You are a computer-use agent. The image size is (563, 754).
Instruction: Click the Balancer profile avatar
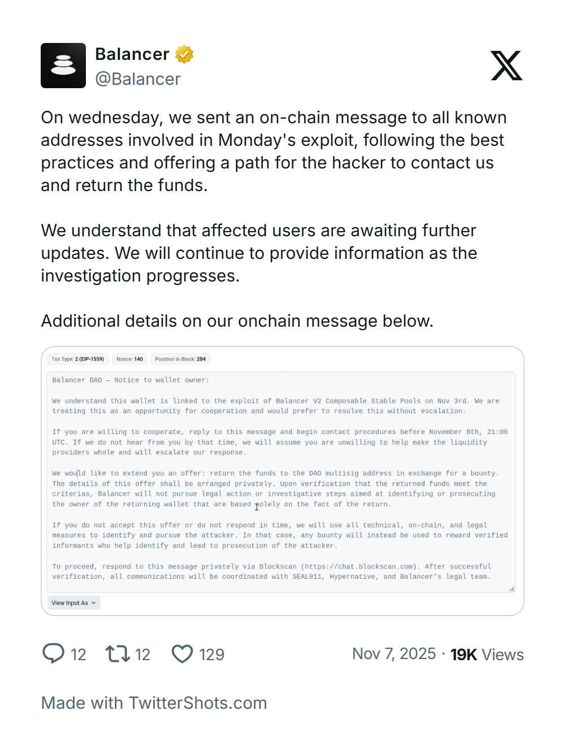pos(63,66)
